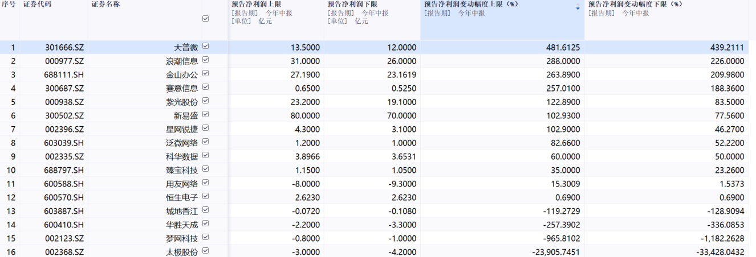Select stock code 002396.SZ
The width and height of the screenshot is (756, 257).
[x=64, y=129]
